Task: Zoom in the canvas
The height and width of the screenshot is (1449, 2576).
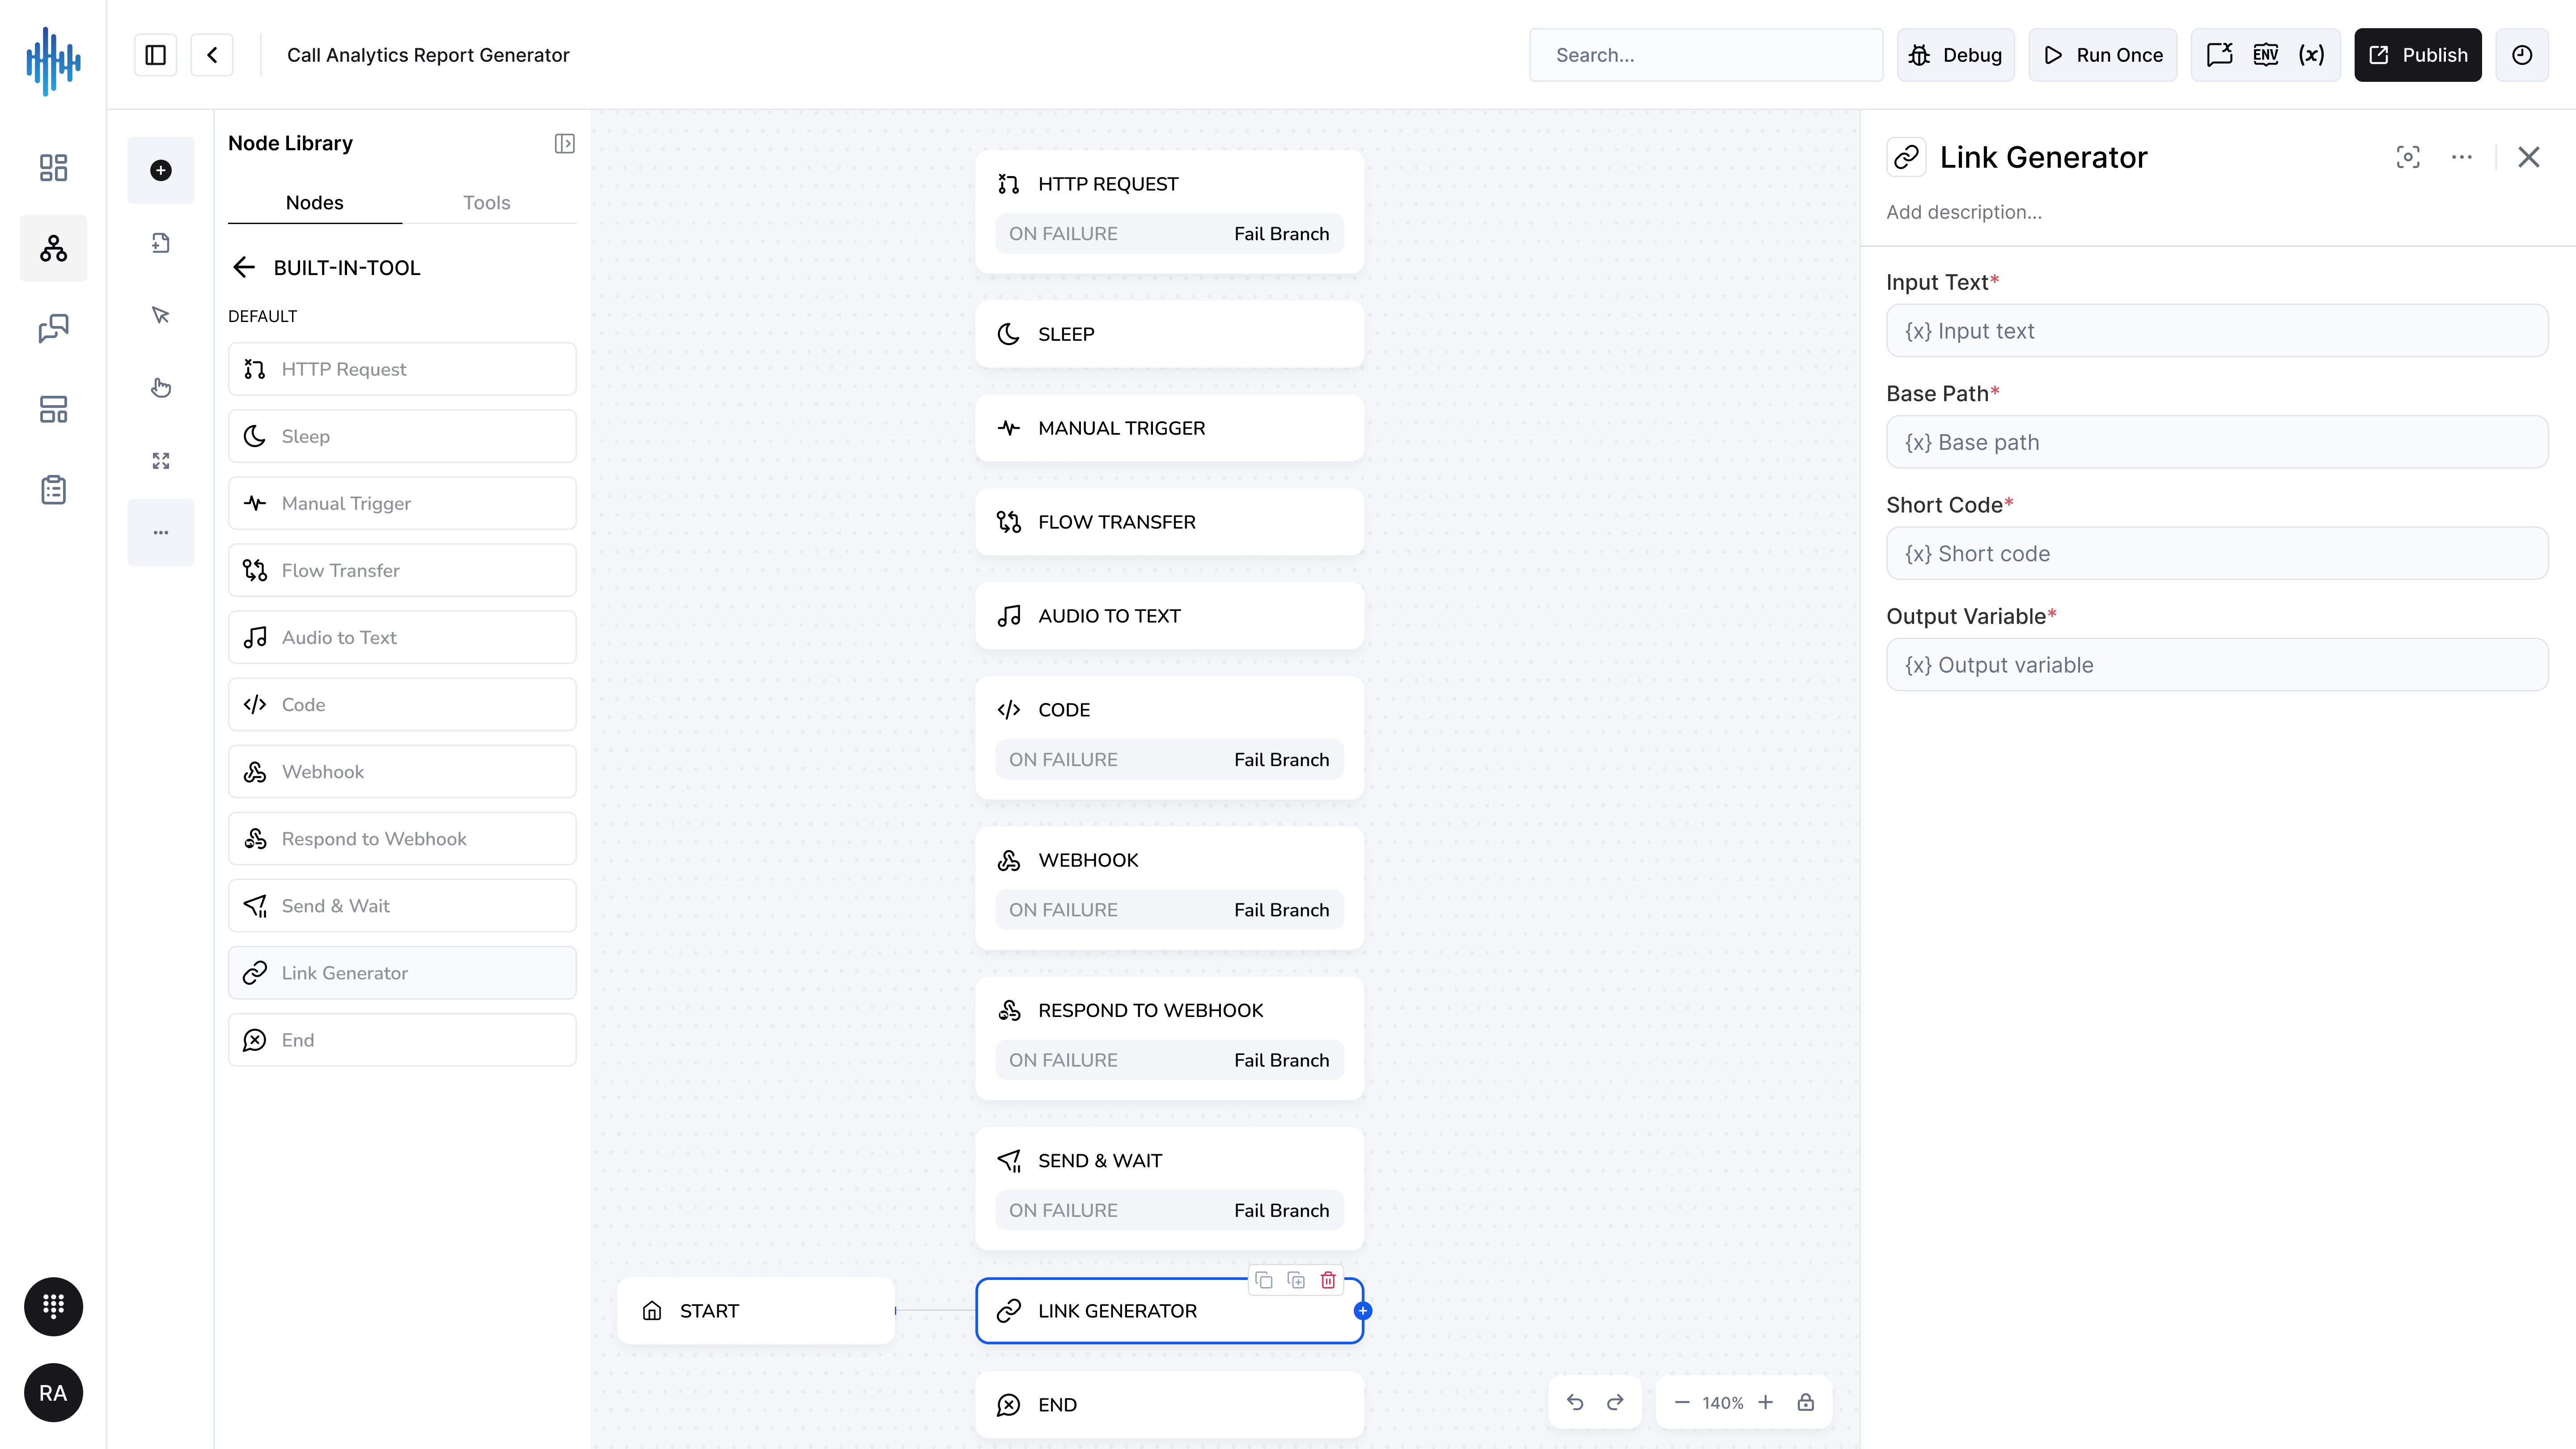Action: tap(1766, 1402)
